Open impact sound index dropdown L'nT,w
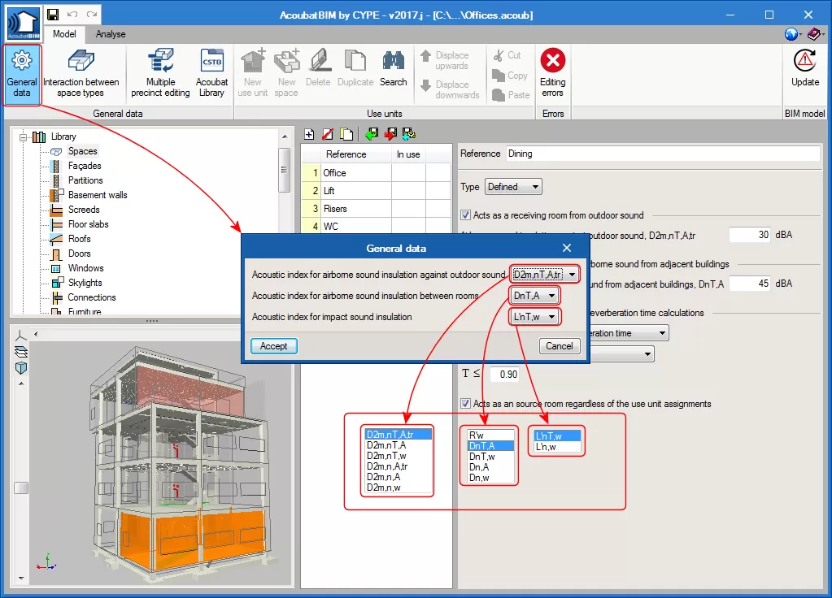This screenshot has height=598, width=832. point(535,317)
